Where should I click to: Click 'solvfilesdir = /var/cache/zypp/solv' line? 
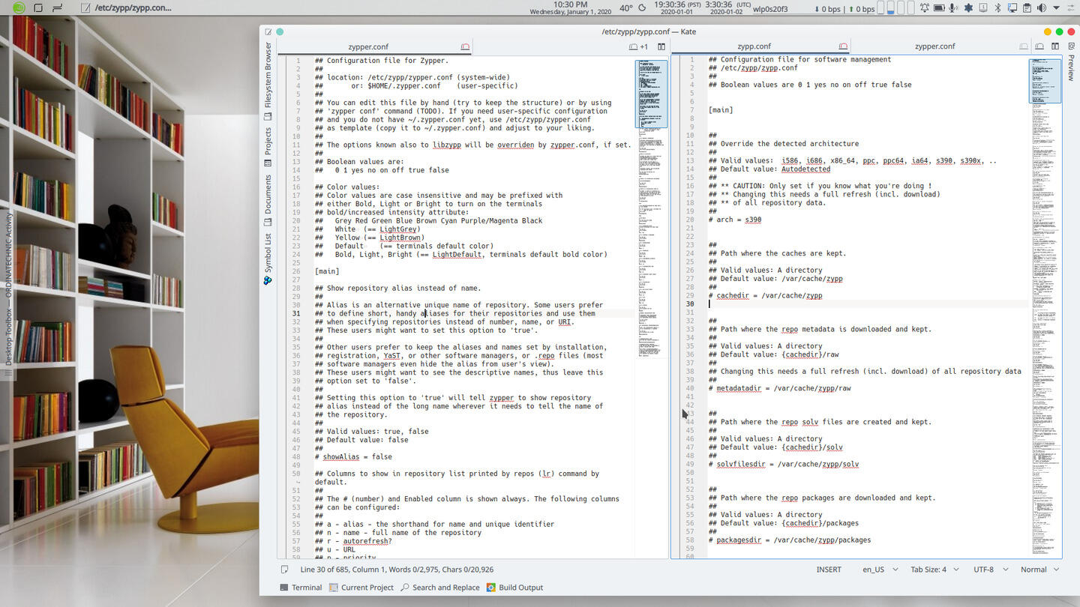click(787, 464)
